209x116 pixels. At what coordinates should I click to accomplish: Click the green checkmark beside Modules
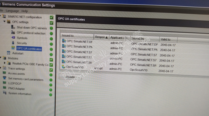click(51, 60)
